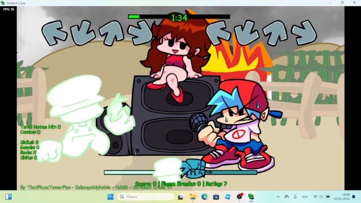Click the 'Sicks: 0' counter
Screen dimensions: 361x203
(x=29, y=143)
